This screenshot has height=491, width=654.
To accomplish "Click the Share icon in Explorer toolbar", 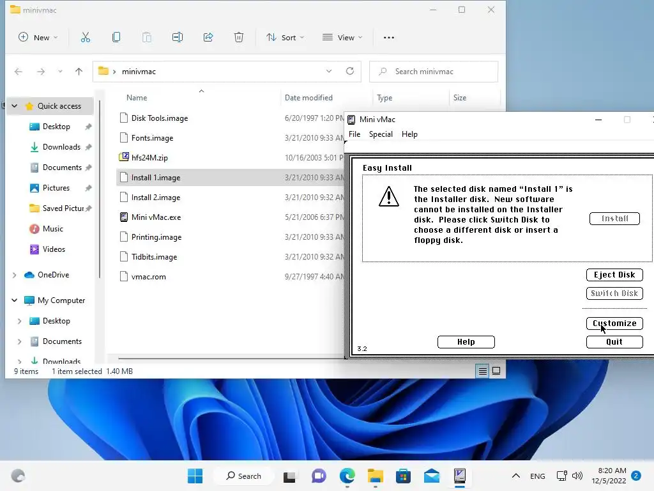I will coord(208,38).
